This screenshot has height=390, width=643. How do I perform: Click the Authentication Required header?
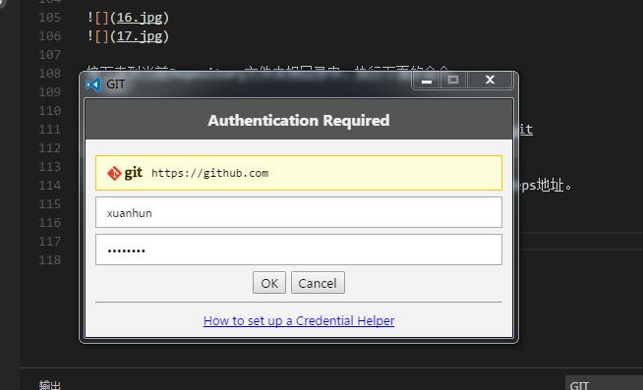[x=299, y=120]
